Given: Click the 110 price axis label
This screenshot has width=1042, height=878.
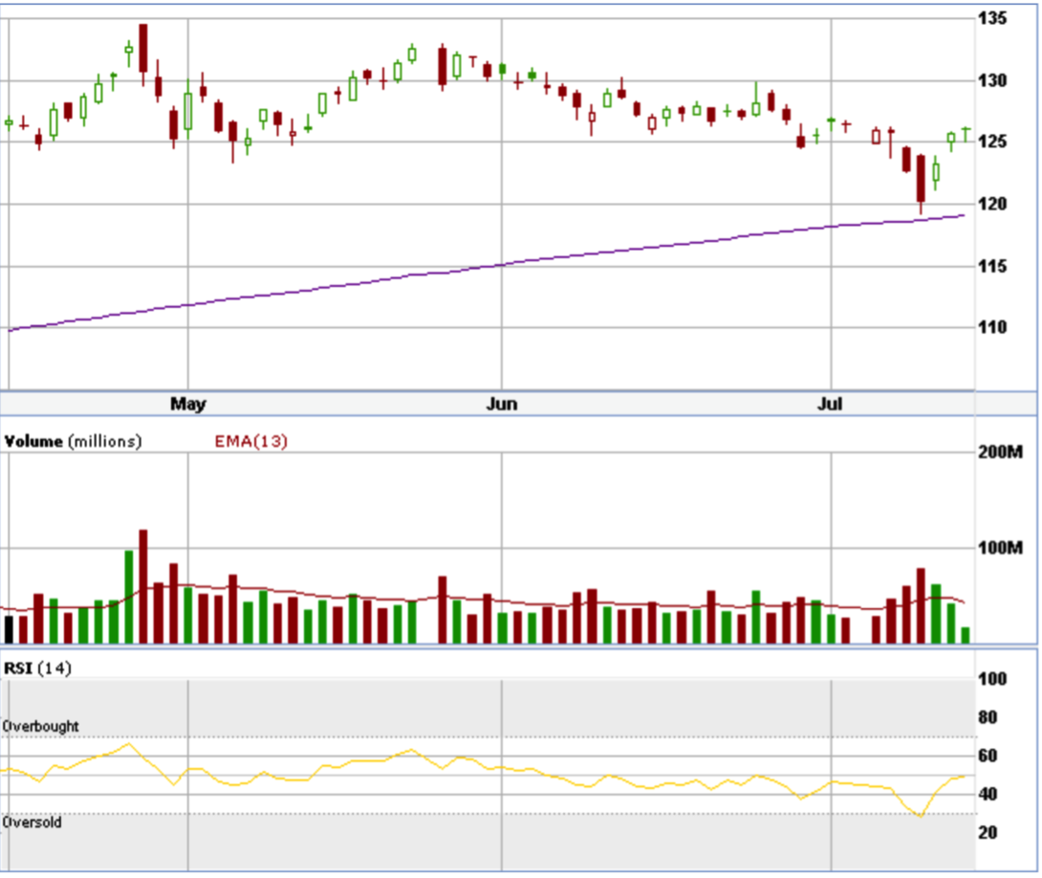Looking at the screenshot, I should (992, 327).
